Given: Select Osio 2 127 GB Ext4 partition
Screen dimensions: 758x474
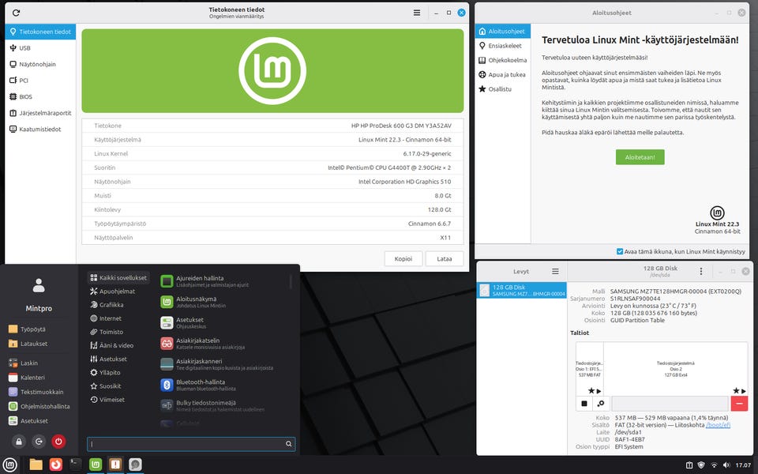Looking at the screenshot, I should pos(675,369).
